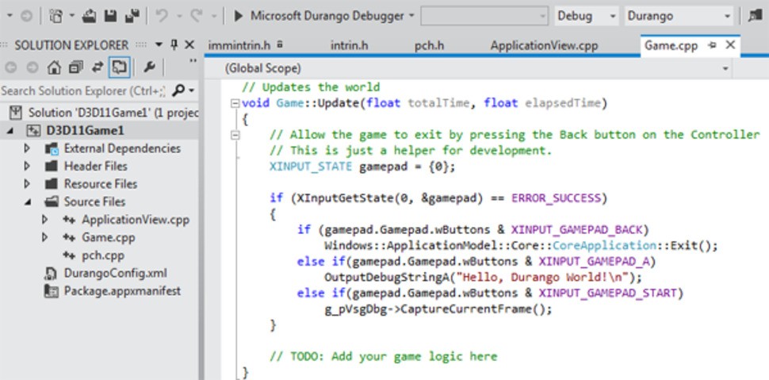Select the External Dependencies folder
Screen dimensions: 769x380
coord(122,148)
